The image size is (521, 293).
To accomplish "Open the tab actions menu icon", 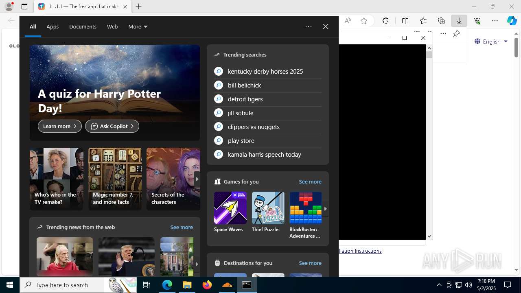I will (24, 7).
